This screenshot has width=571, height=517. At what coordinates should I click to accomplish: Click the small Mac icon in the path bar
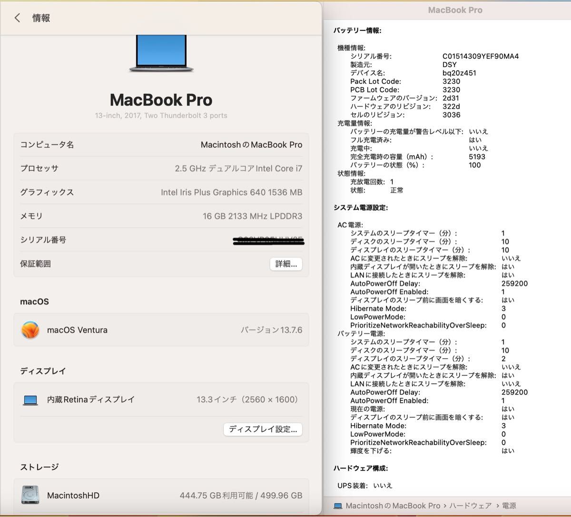click(x=338, y=506)
